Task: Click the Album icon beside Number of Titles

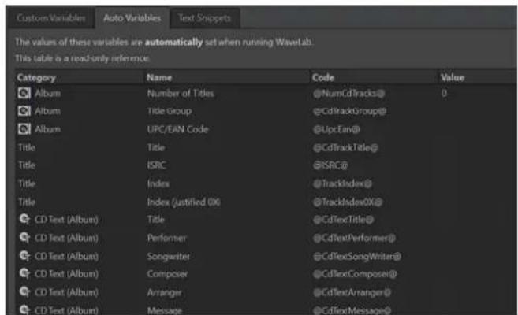Action: (24, 93)
